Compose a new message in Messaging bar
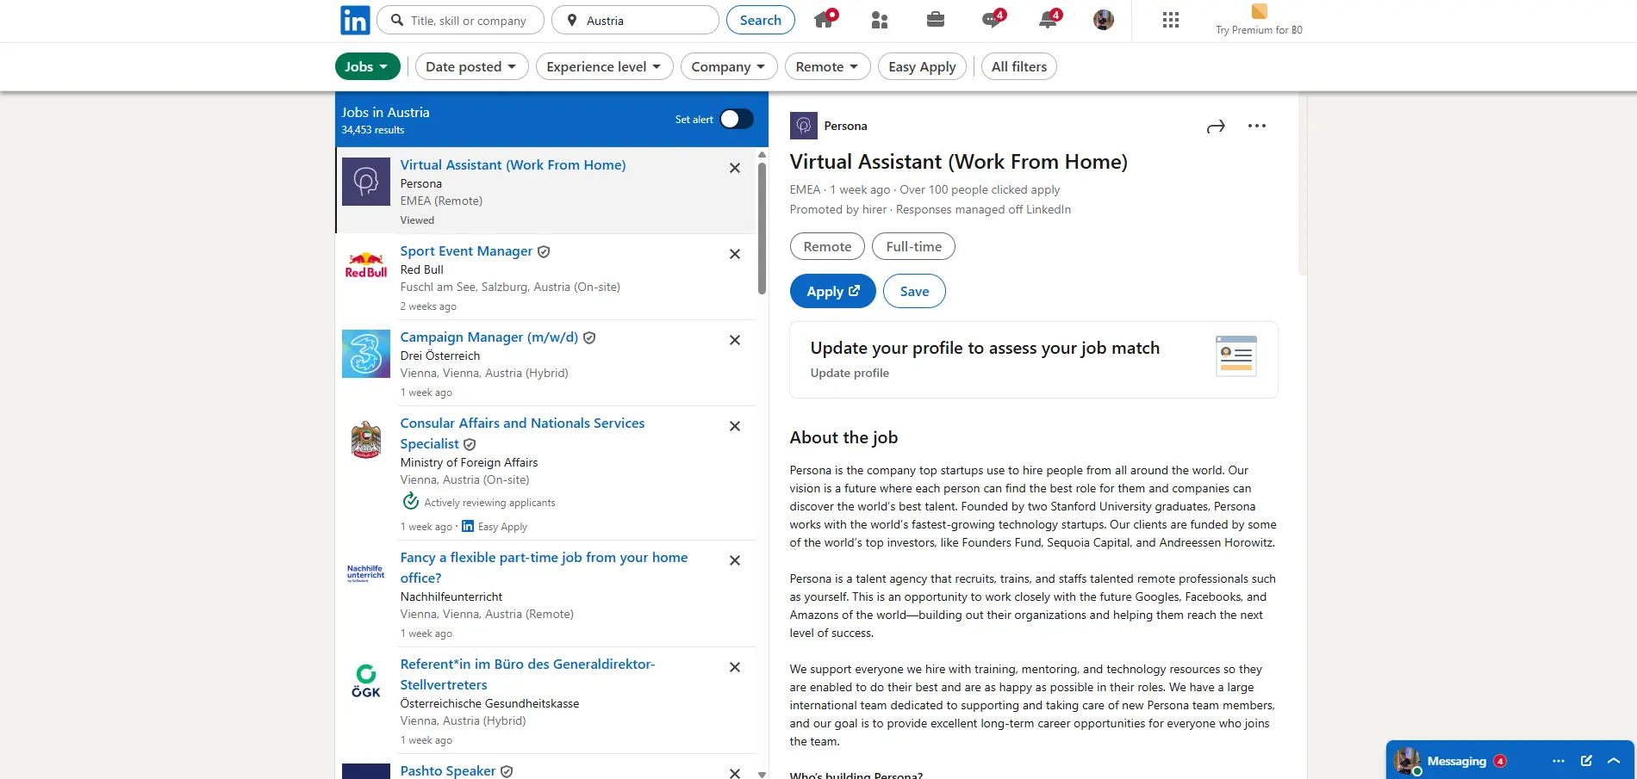 [x=1586, y=761]
